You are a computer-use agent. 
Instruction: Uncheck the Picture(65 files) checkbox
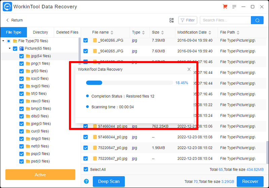pos(15,48)
